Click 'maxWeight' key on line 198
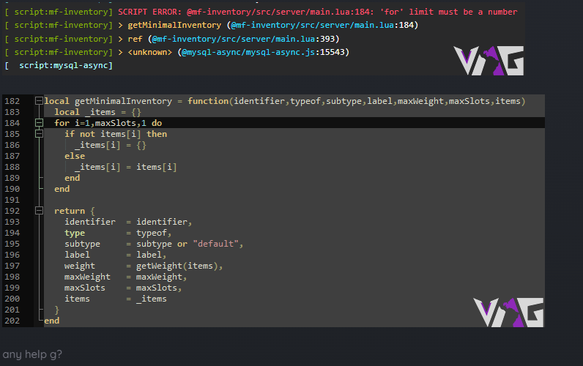583x366 pixels. click(87, 277)
